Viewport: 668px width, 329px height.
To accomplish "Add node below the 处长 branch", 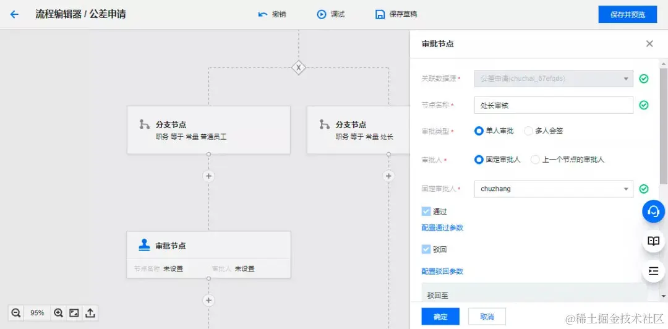I will tap(388, 176).
